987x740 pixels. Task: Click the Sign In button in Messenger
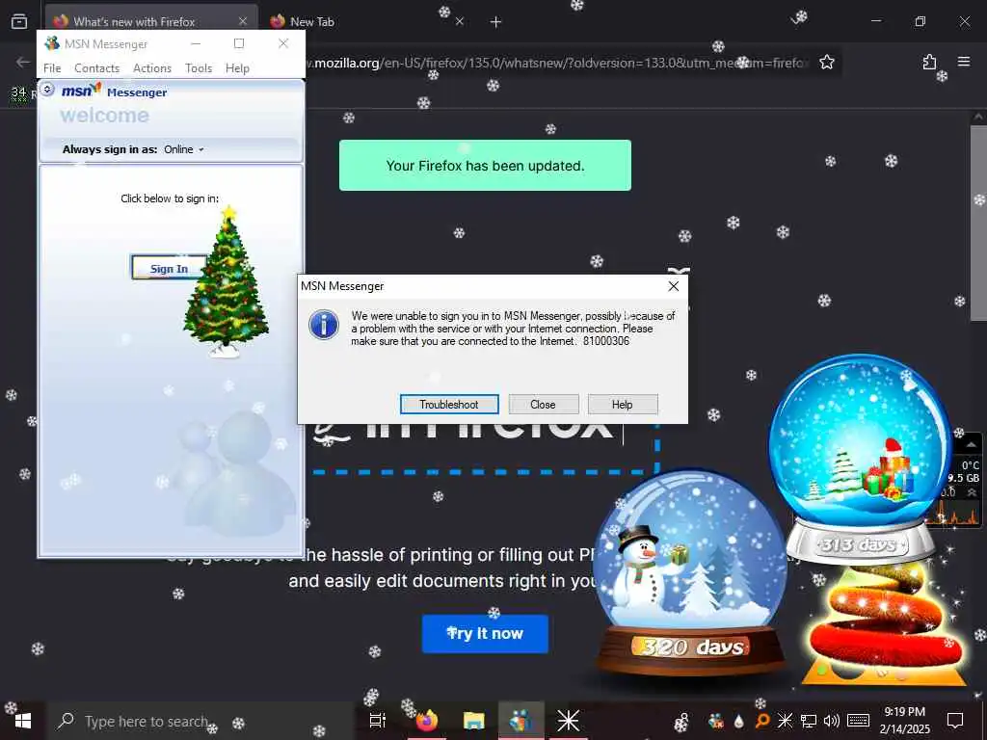click(169, 268)
